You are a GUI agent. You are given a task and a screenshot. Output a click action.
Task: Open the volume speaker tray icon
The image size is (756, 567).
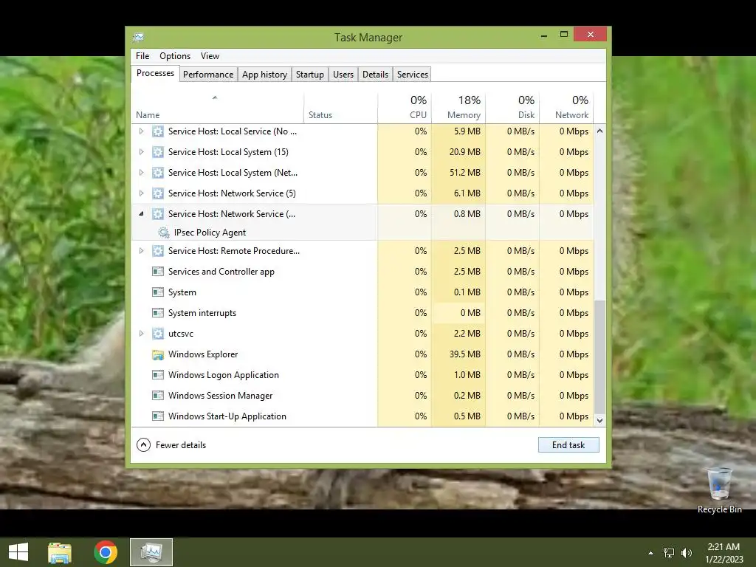coord(686,553)
